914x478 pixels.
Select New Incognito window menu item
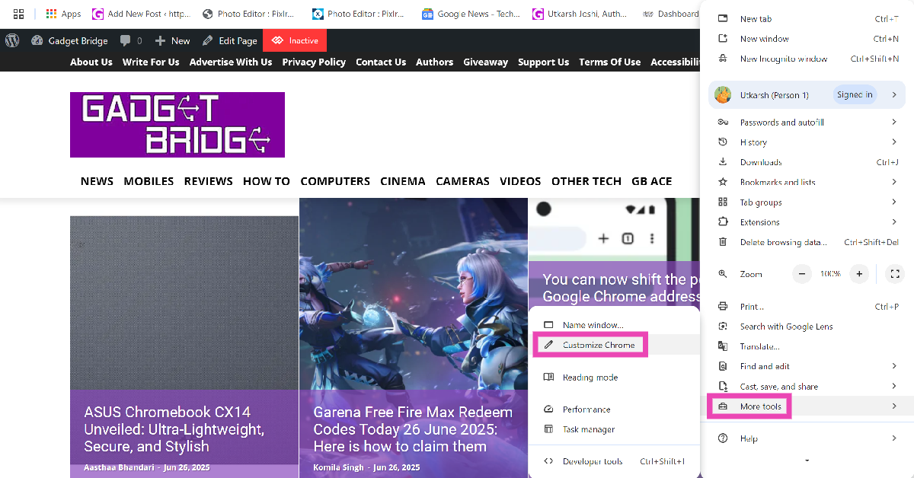click(x=807, y=59)
